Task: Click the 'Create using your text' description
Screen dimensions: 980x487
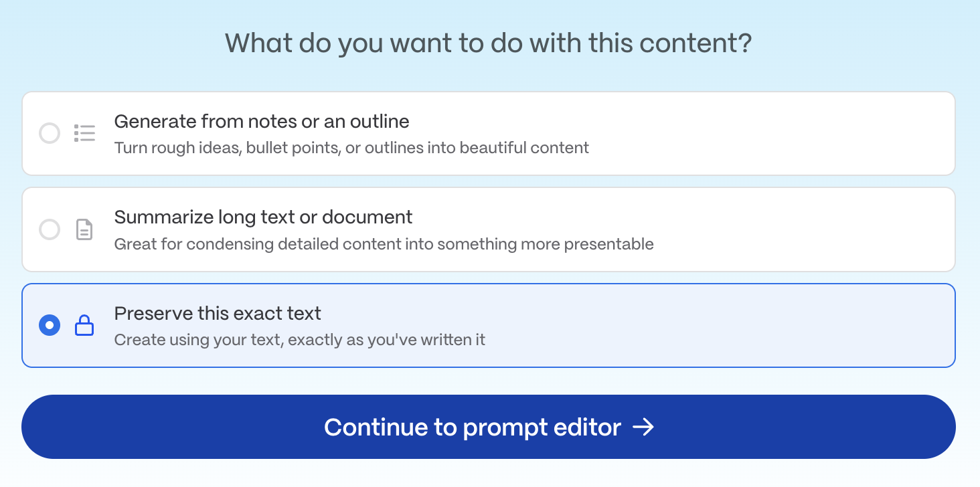Action: coord(299,340)
